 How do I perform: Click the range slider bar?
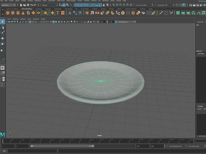click(62, 146)
